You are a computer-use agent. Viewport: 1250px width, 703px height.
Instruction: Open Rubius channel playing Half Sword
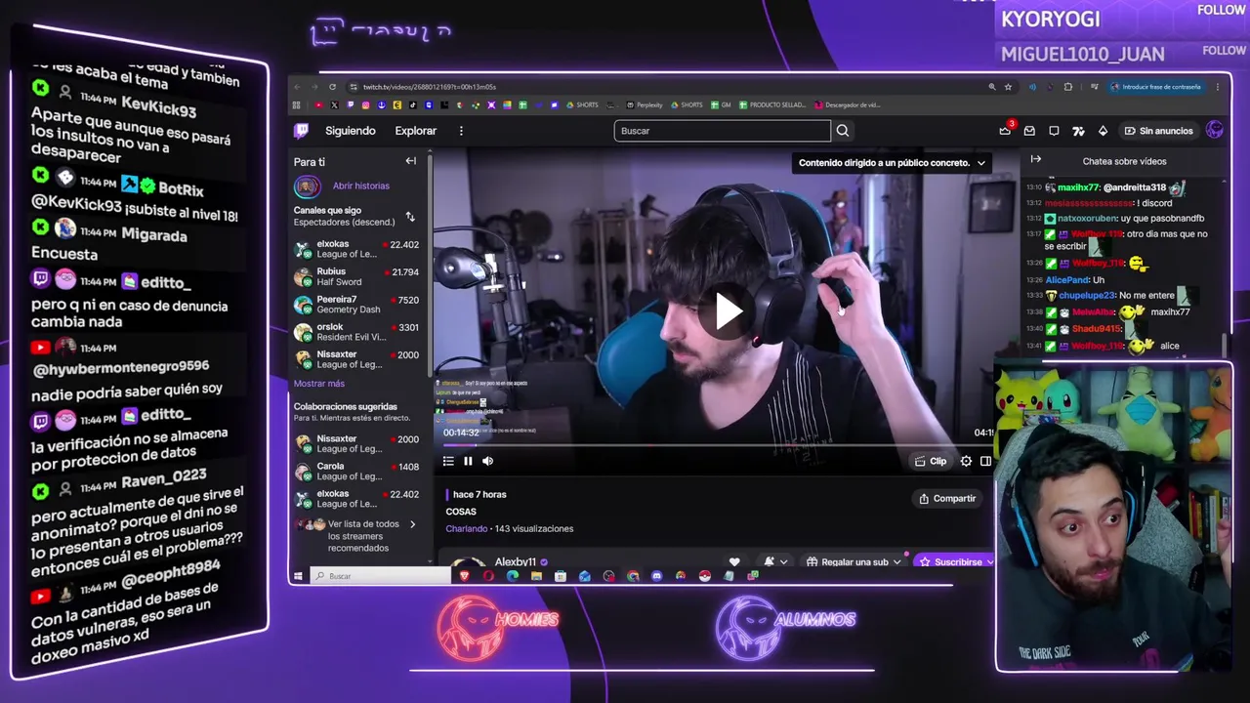(359, 277)
